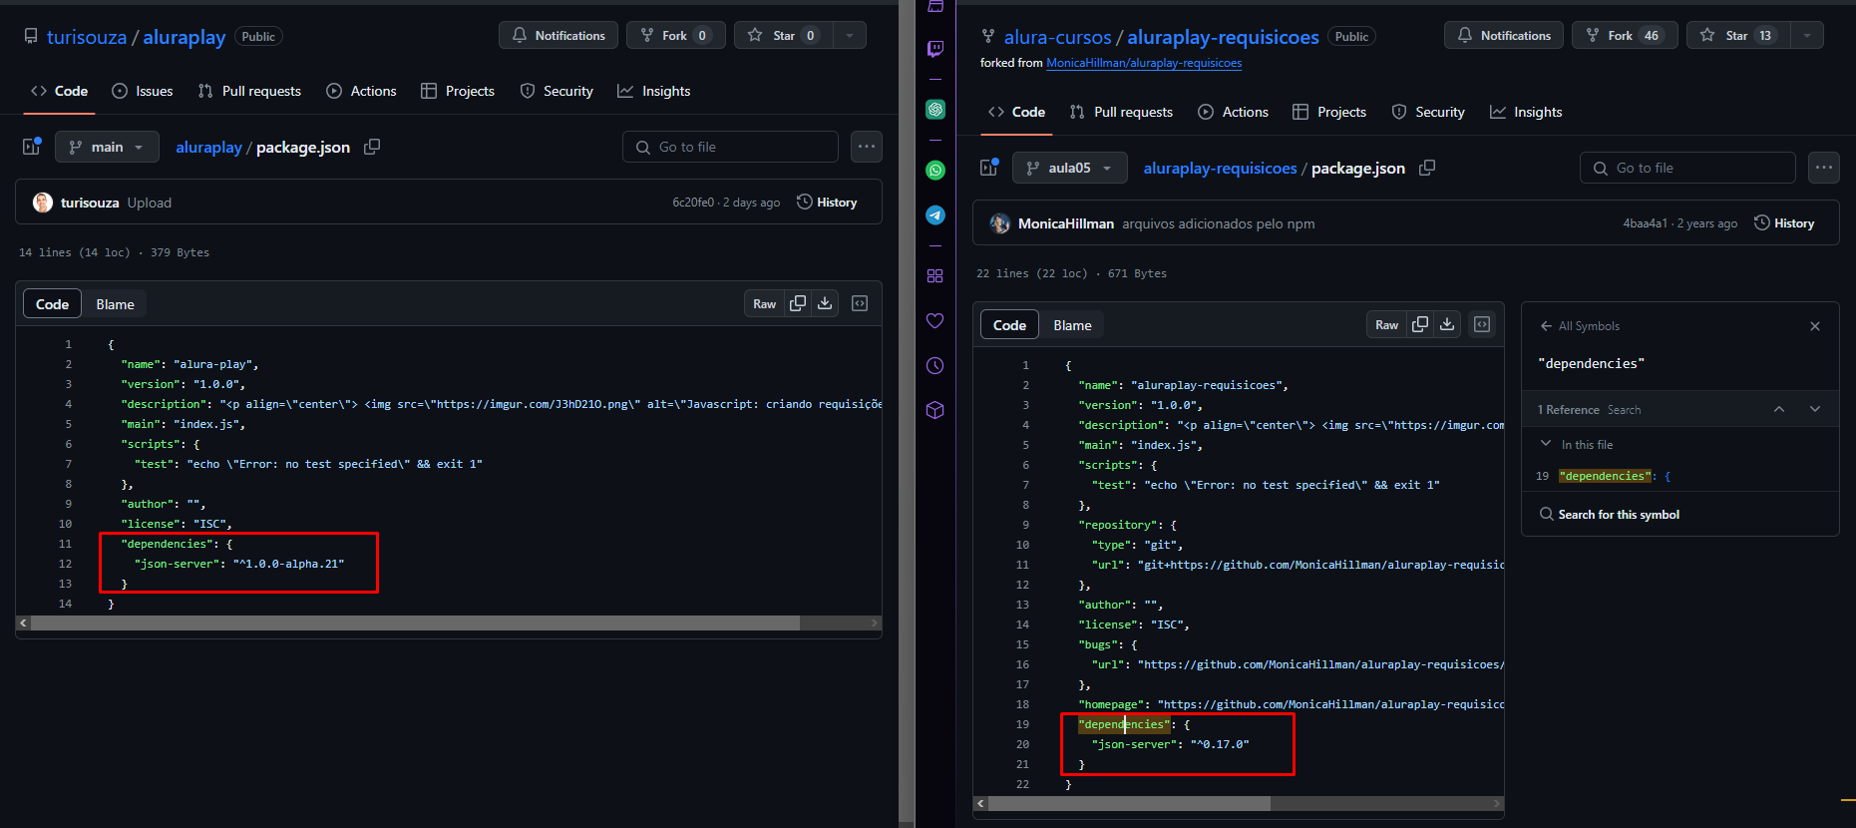Open turisouza owner link in repo title
Viewport: 1856px width, 828px height.
[x=87, y=37]
